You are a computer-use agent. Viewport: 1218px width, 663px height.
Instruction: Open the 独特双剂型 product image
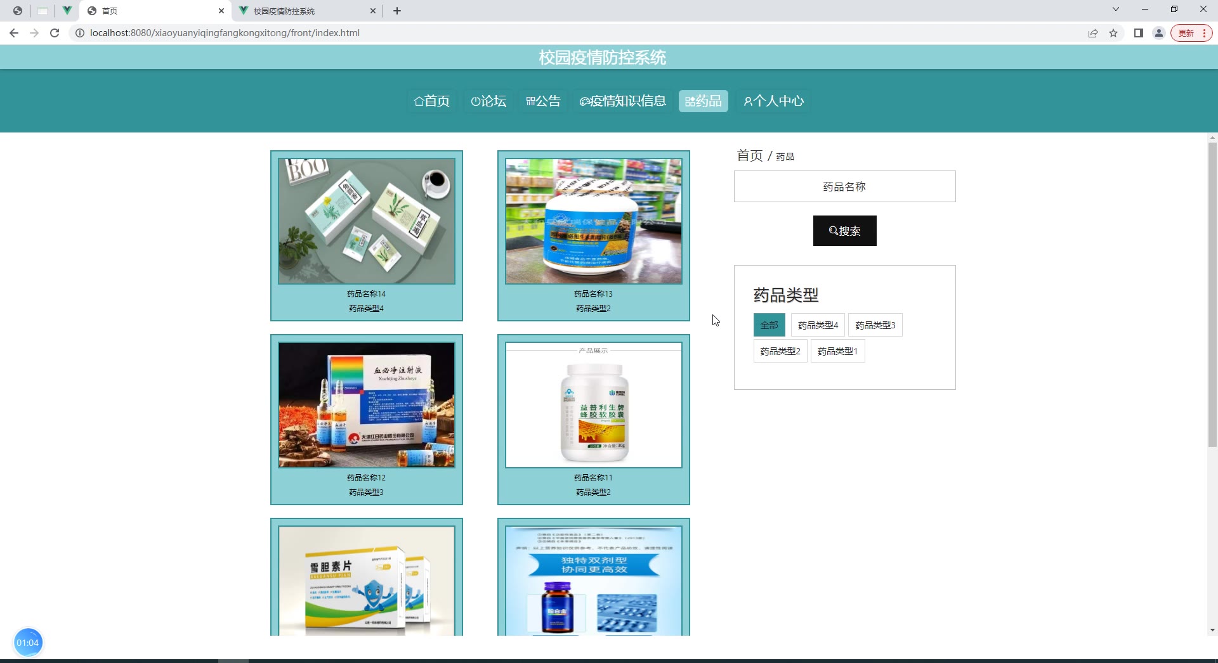594,581
